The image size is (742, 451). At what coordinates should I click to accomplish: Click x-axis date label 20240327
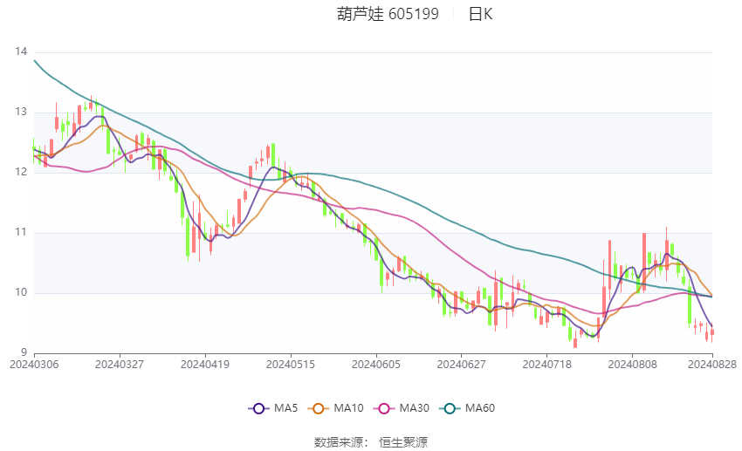(x=120, y=365)
